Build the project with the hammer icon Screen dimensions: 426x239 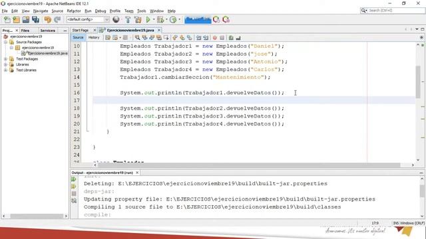[x=128, y=19]
